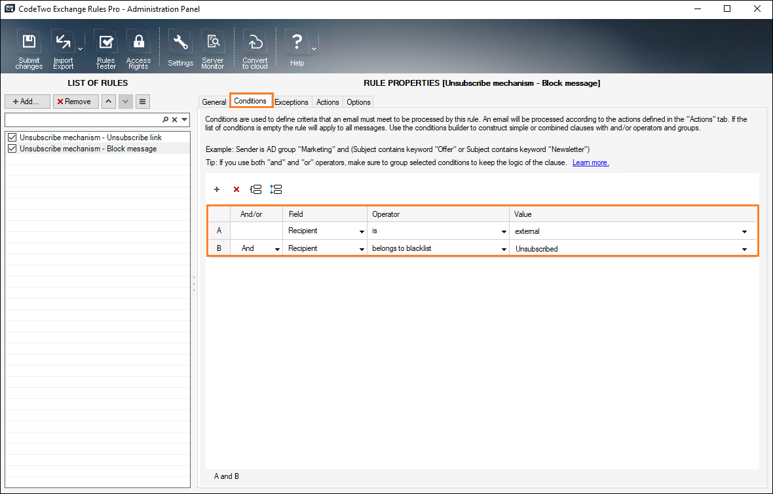The height and width of the screenshot is (494, 773).
Task: Click the search magnifier icon
Action: [165, 120]
